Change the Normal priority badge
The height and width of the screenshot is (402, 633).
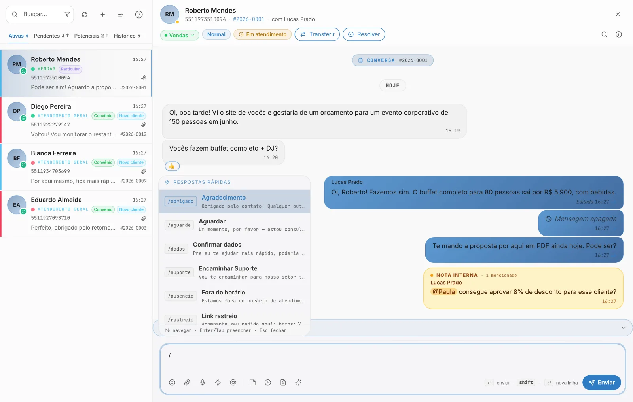point(216,34)
